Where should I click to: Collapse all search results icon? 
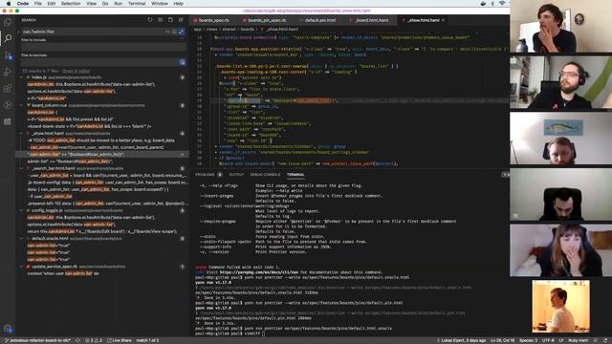(x=181, y=20)
